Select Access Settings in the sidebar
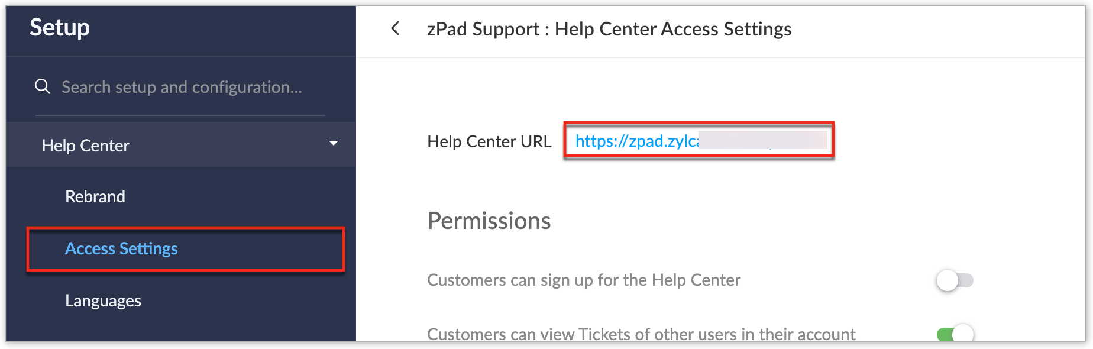1093x349 pixels. pos(121,249)
